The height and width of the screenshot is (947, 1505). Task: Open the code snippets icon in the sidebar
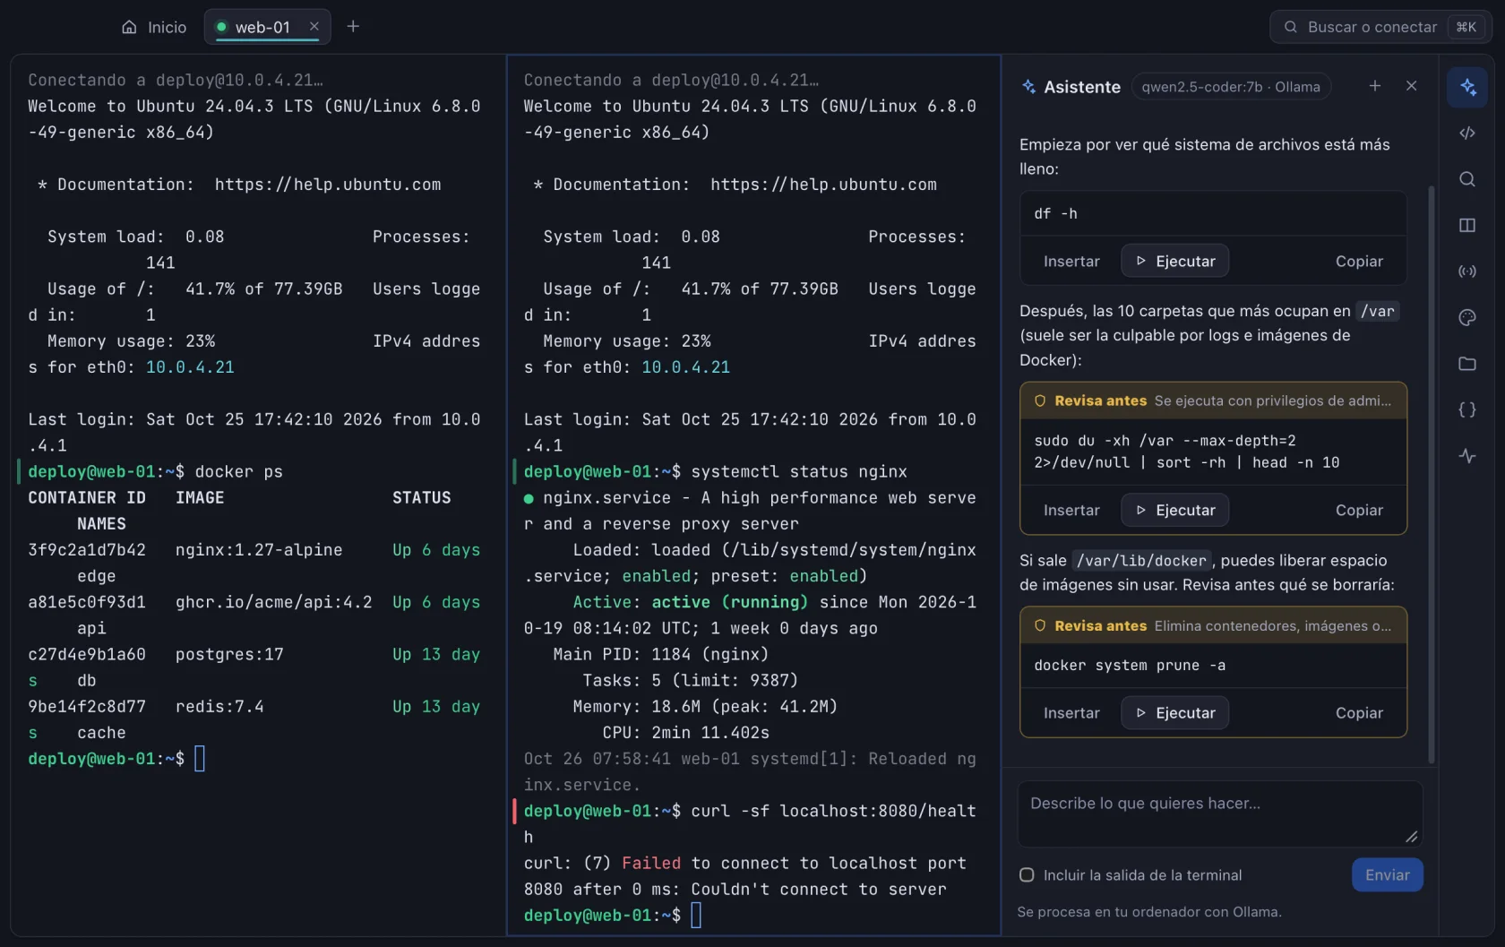(x=1467, y=133)
